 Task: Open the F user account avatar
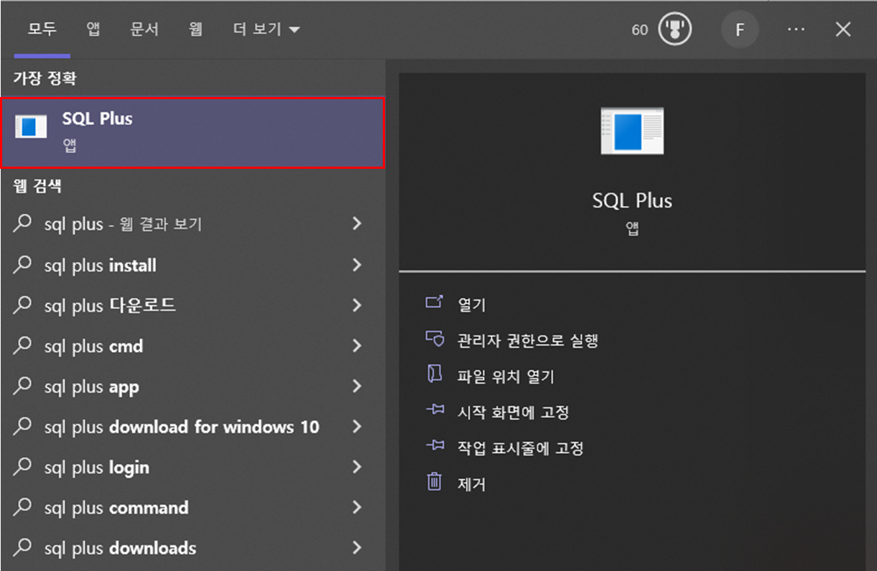[x=740, y=29]
